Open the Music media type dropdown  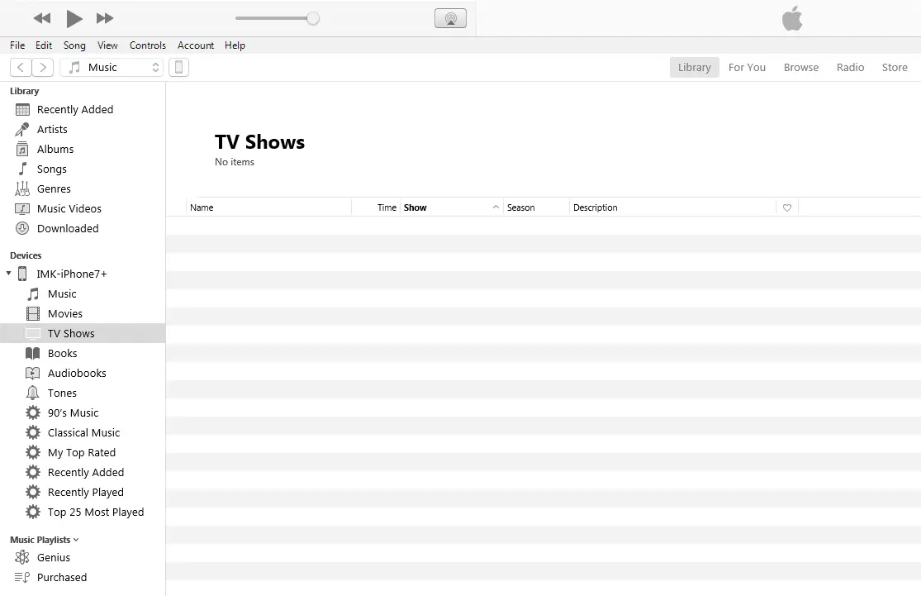tap(114, 68)
